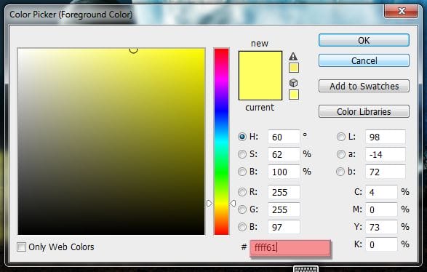427x272 pixels.
Task: Click the circular color selector marker
Action: coord(133,50)
